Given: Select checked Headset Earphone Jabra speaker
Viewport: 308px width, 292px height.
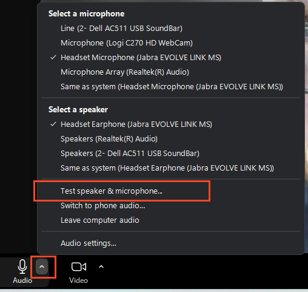Looking at the screenshot, I should 170,124.
